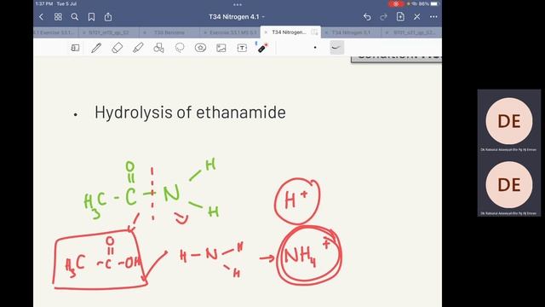
Task: Add a new page
Action: [400, 17]
